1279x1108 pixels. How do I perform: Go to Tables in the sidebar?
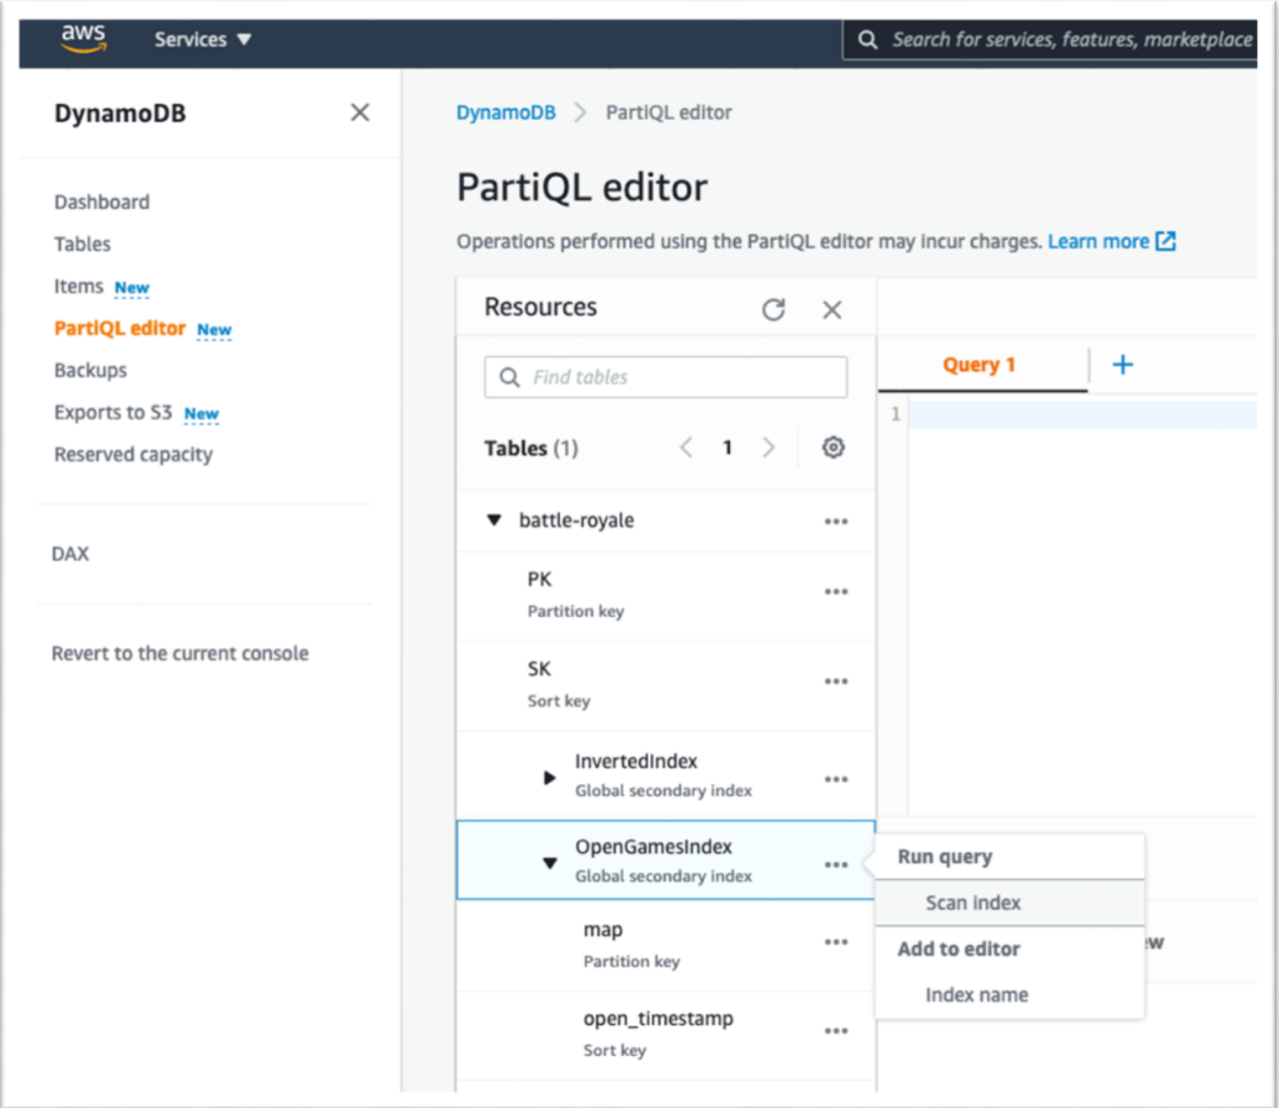[82, 244]
